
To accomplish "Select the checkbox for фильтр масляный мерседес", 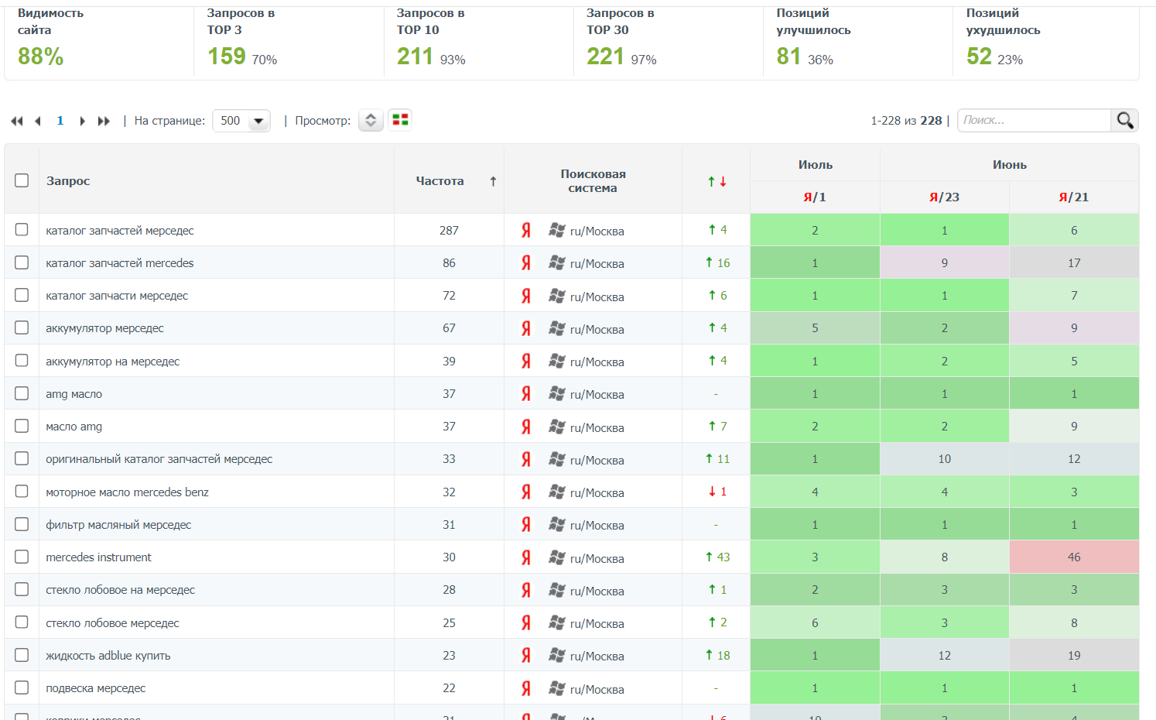I will pyautogui.click(x=22, y=524).
